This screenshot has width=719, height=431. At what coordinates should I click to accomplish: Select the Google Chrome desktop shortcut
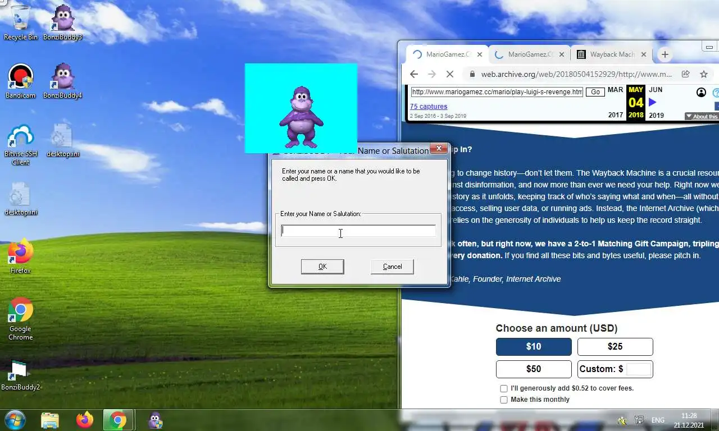20,319
